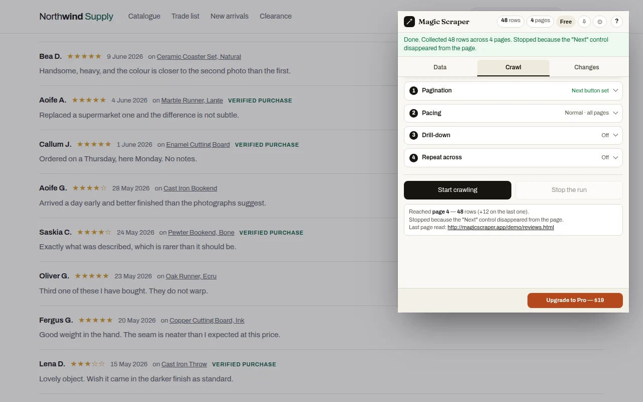Open the Copper Cutting Board, Ink link
The height and width of the screenshot is (402, 643).
click(x=207, y=321)
